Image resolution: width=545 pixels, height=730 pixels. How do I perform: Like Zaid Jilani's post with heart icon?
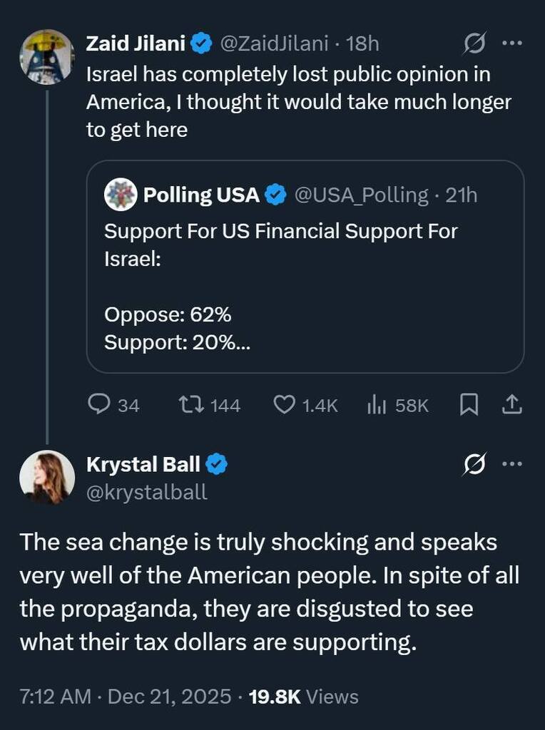(285, 405)
